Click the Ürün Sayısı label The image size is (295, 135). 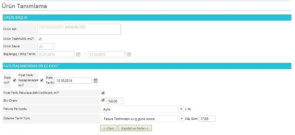pyautogui.click(x=12, y=46)
